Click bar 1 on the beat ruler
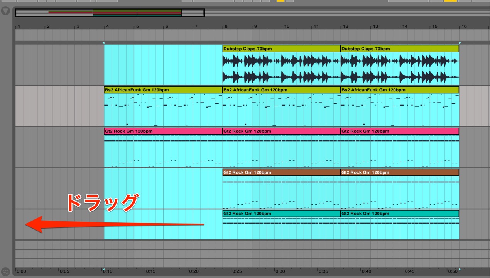This screenshot has width=490, height=278. click(x=18, y=27)
